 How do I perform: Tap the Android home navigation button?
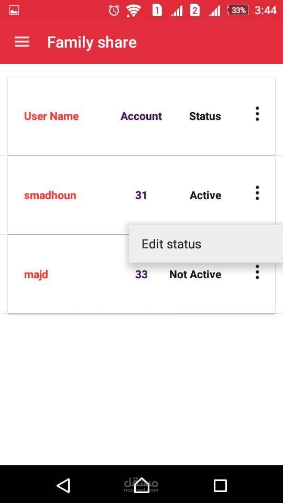(141, 485)
